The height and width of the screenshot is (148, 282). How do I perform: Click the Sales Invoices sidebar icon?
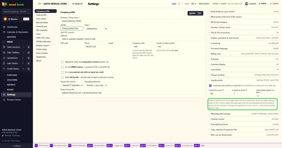click(x=4, y=47)
